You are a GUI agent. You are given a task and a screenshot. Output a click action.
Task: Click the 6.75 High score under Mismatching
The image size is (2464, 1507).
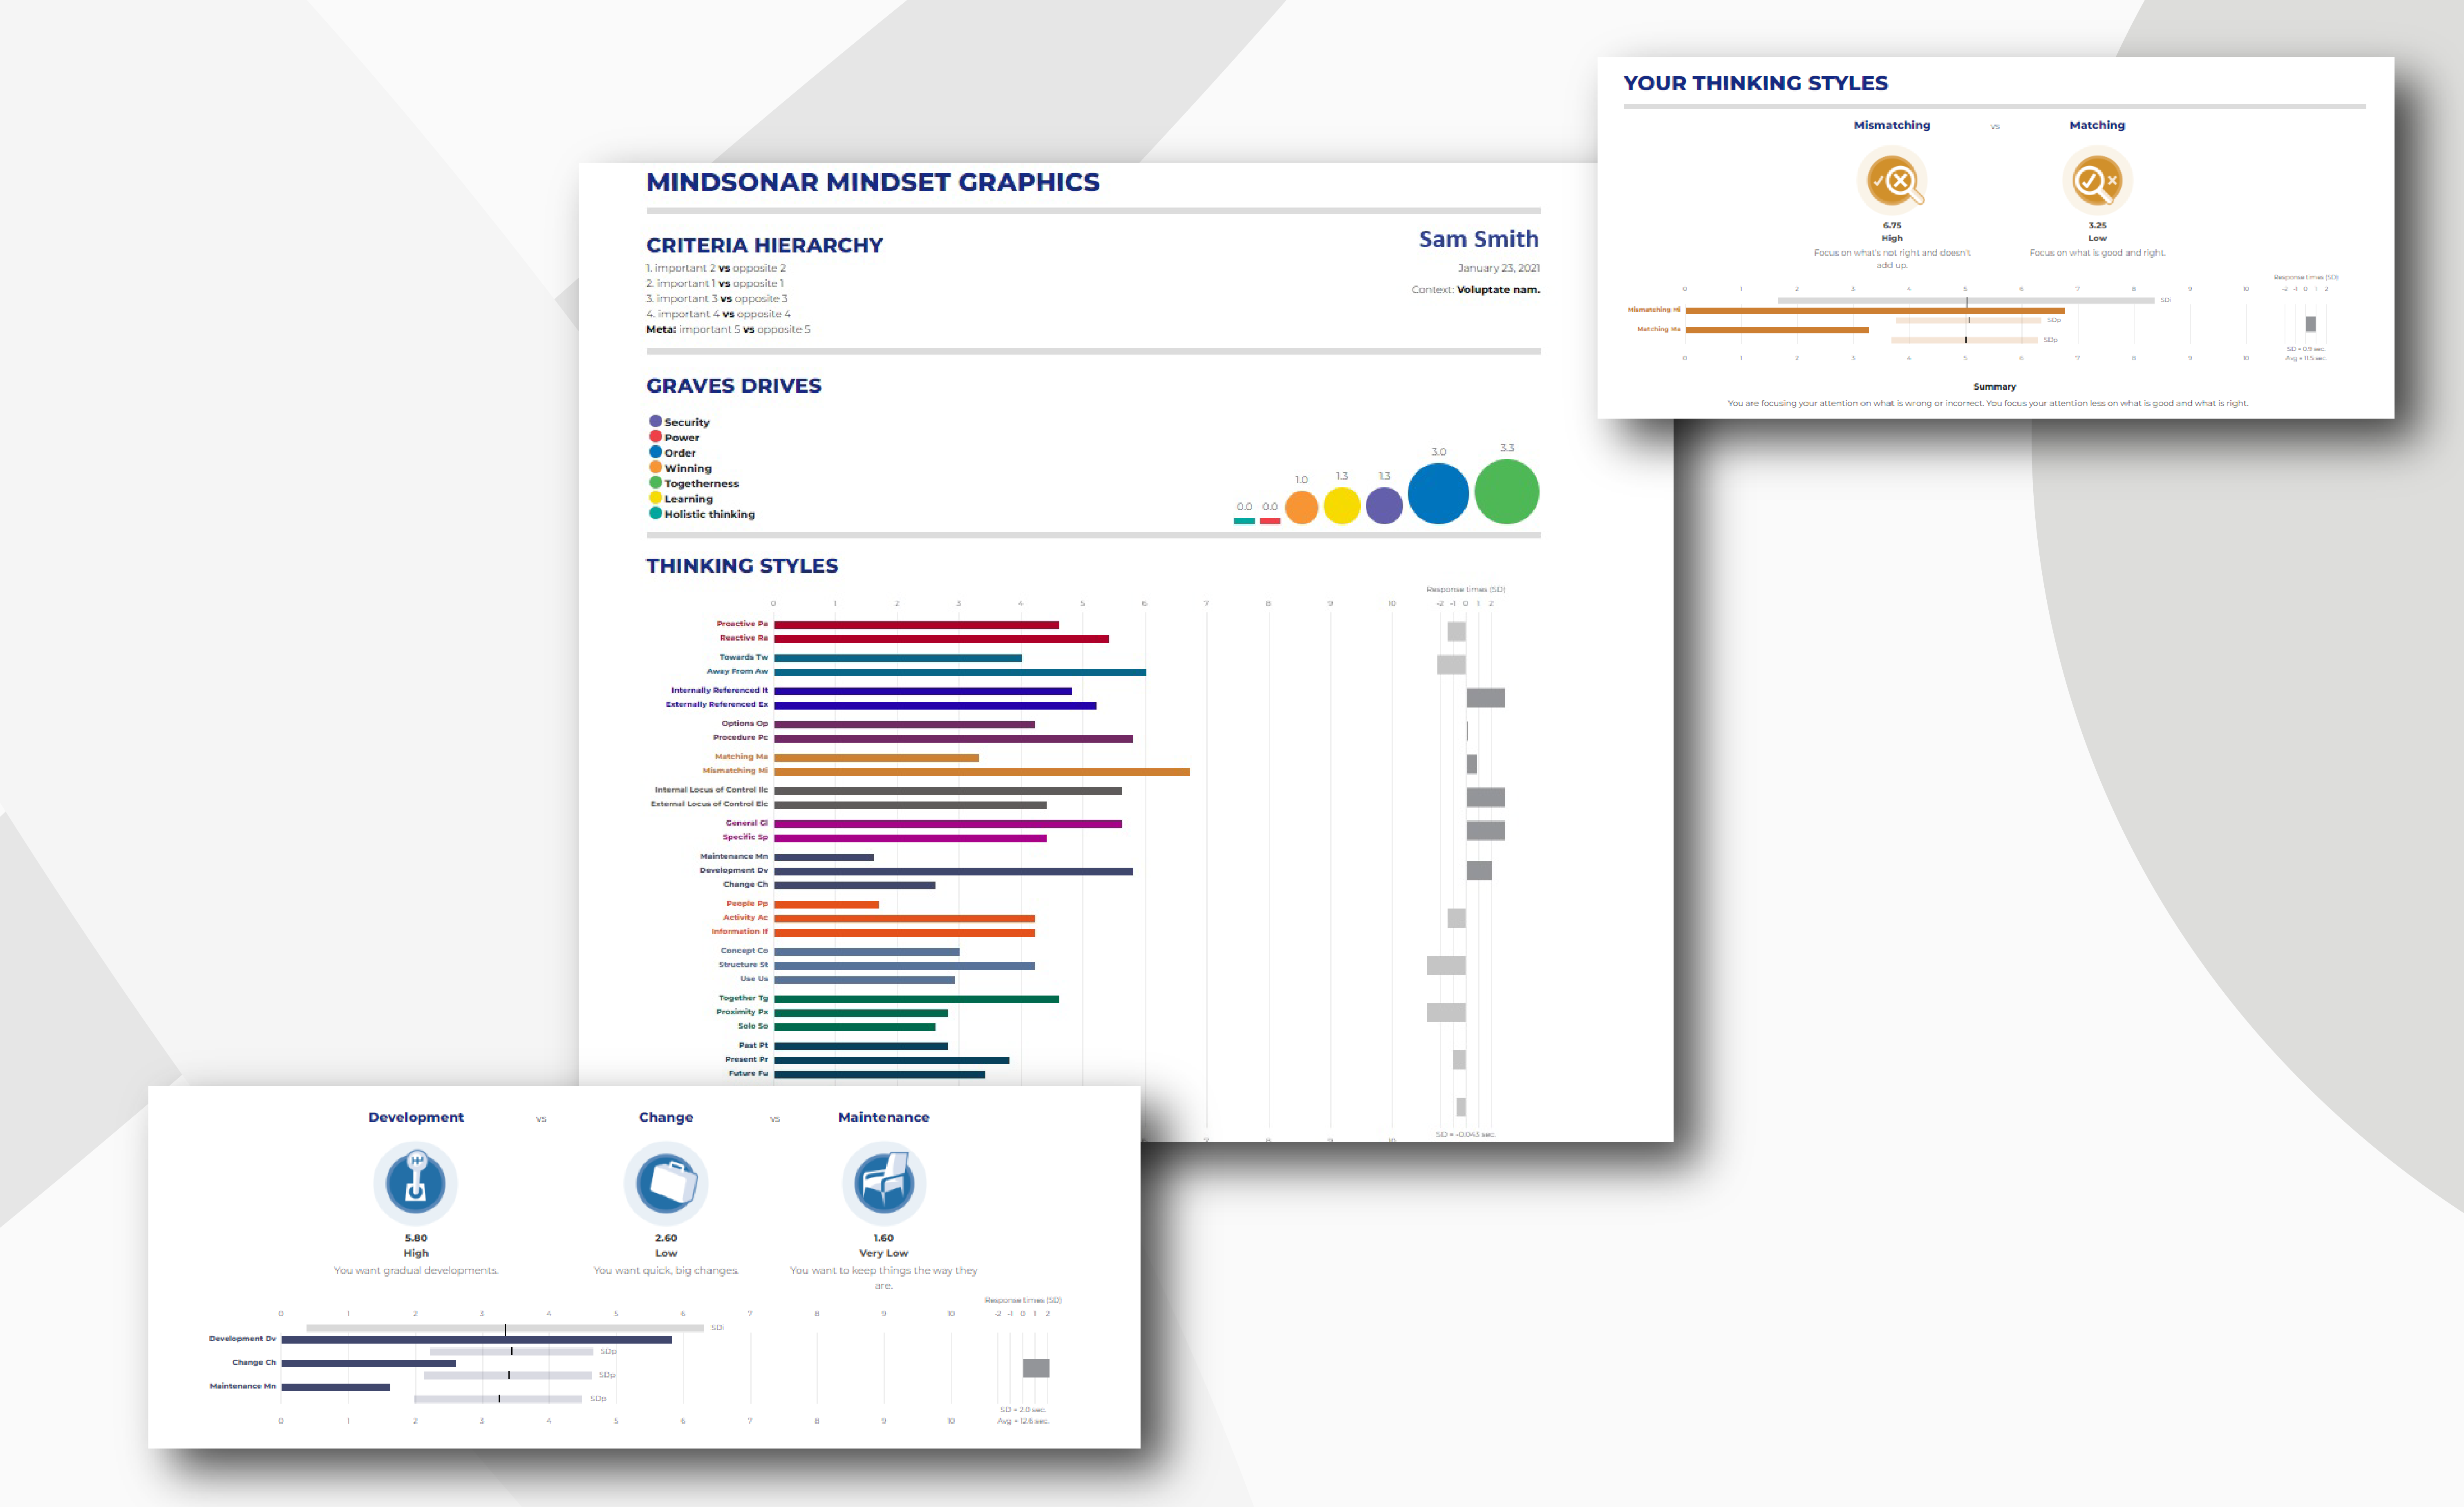[x=1892, y=232]
